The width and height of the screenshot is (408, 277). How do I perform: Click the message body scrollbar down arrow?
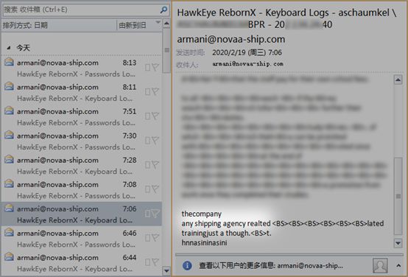(398, 243)
